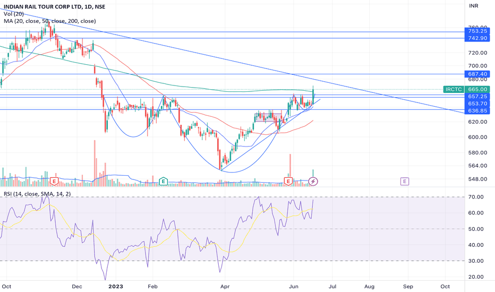495x292 pixels.
Task: Click the 665.00 current price label
Action: (x=477, y=89)
